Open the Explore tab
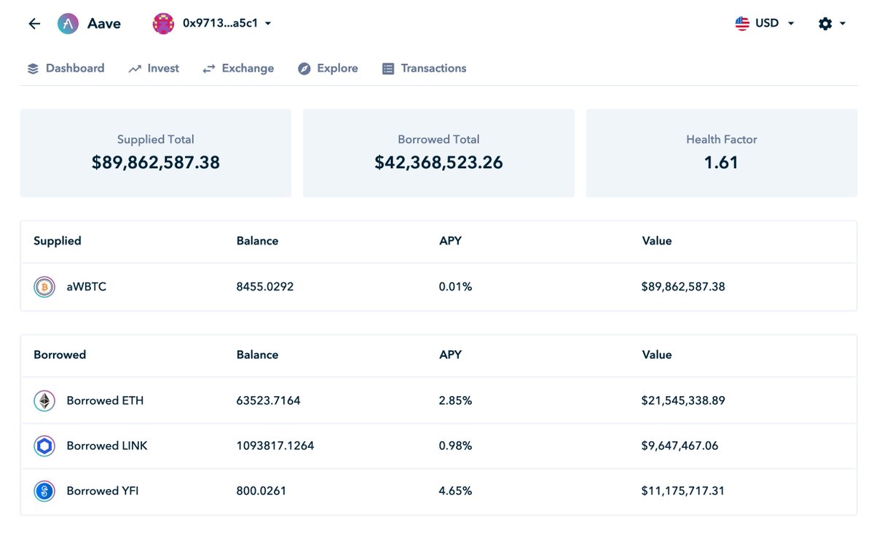The width and height of the screenshot is (874, 546). point(328,68)
